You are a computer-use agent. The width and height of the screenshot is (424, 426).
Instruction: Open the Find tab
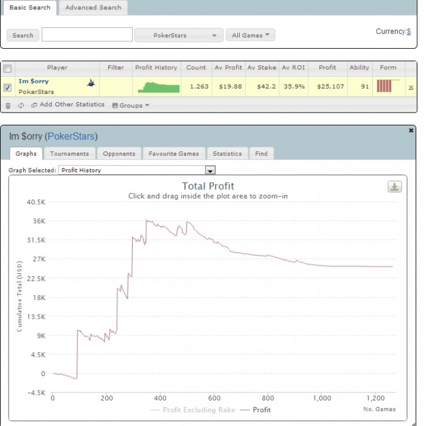(262, 153)
